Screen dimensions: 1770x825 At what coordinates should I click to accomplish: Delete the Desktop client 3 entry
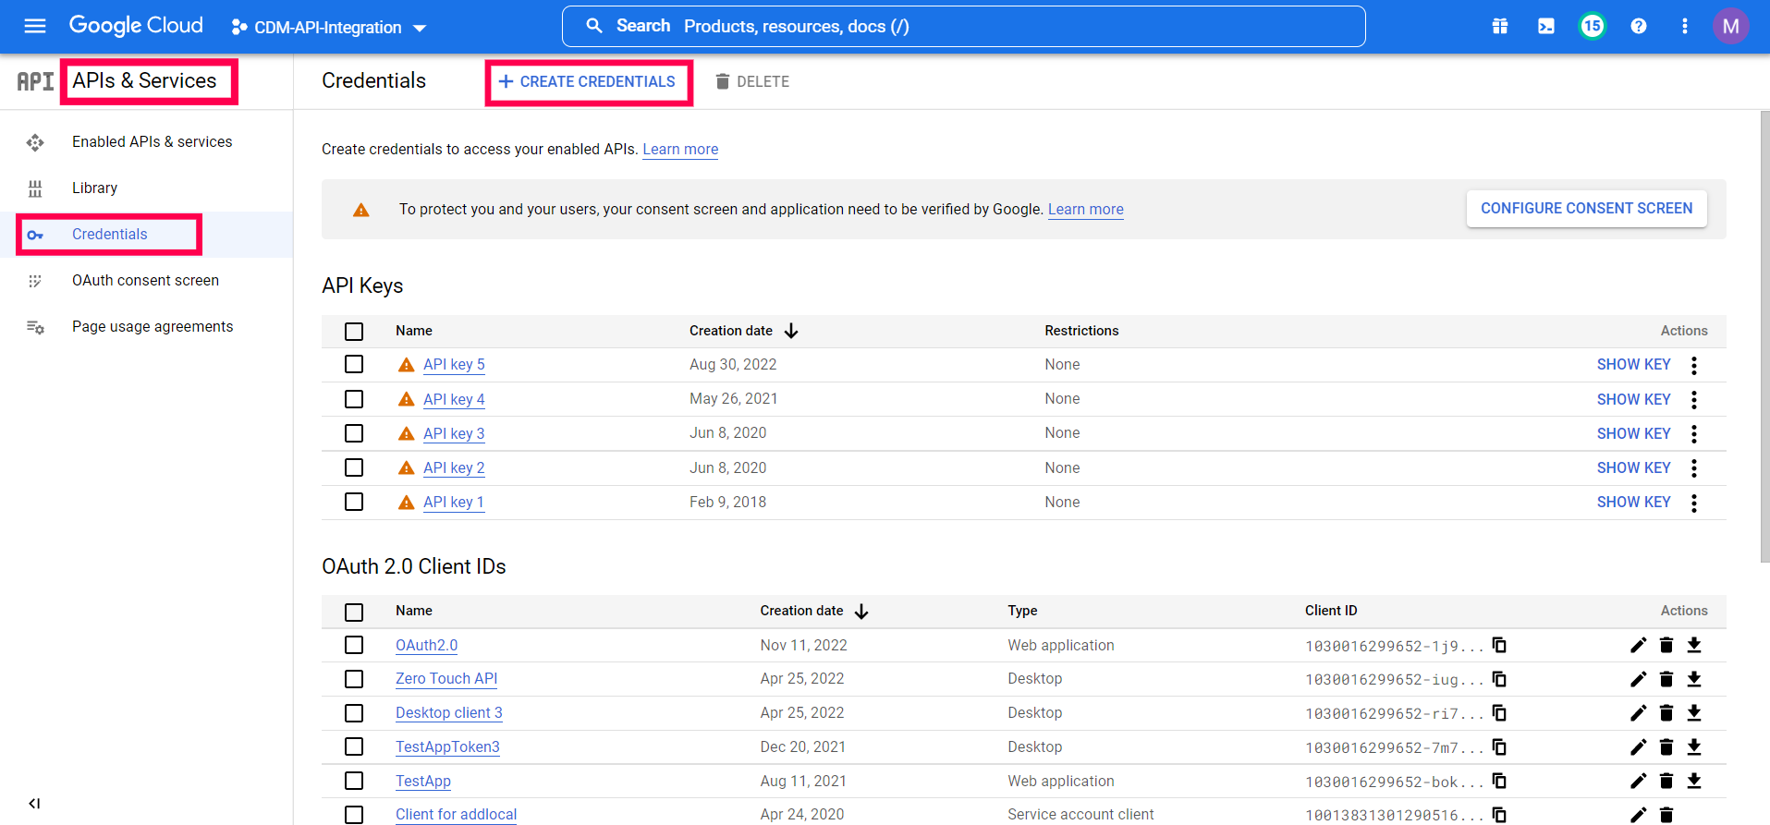pyautogui.click(x=1666, y=713)
